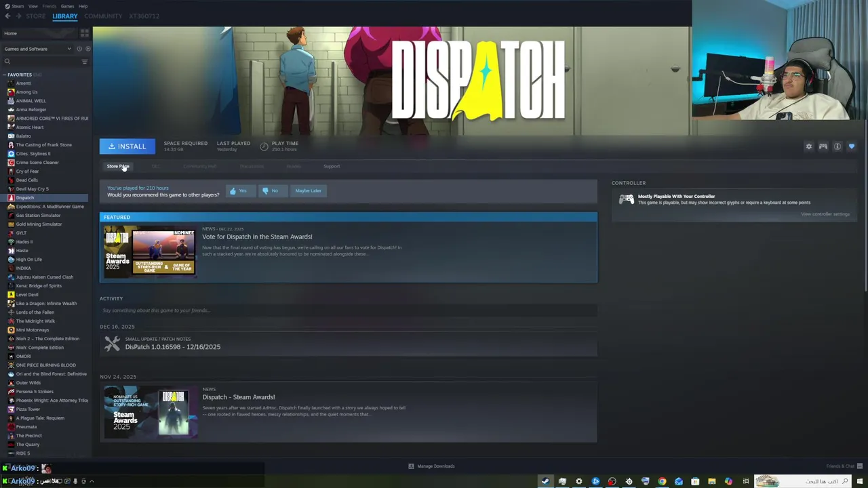
Task: Open the Steam menu
Action: (x=17, y=6)
